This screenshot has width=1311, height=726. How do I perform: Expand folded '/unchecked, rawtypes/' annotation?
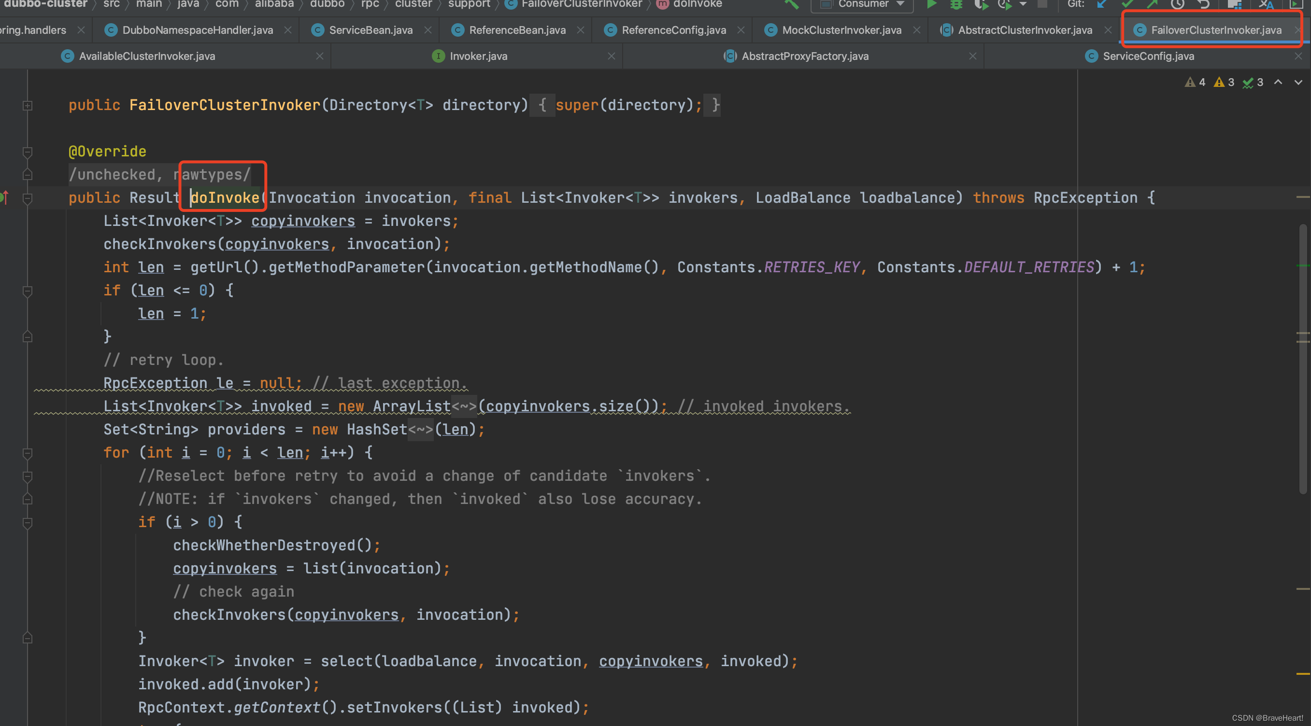click(x=160, y=174)
